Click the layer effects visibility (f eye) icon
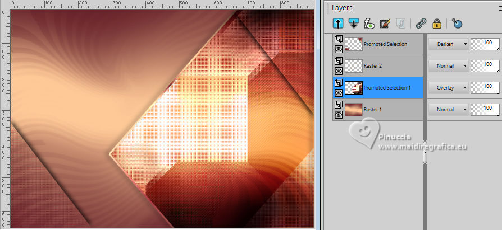Image resolution: width=502 pixels, height=230 pixels. [369, 24]
